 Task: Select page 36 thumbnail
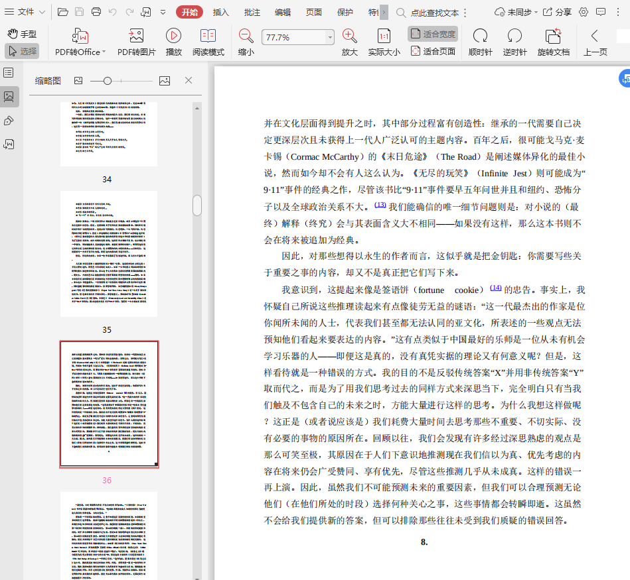pos(109,404)
